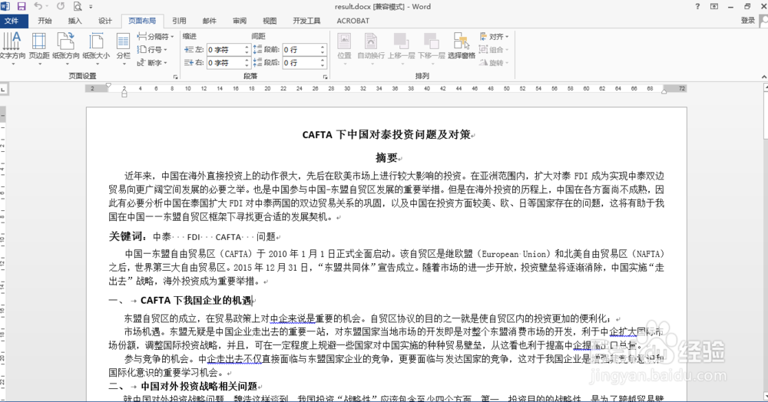Open the 对齐 align dropdown
Viewport: 768px width, 402px height.
494,37
